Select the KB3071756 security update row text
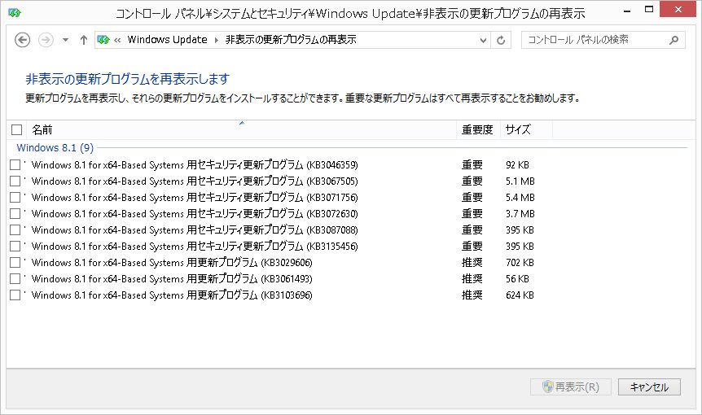Image resolution: width=702 pixels, height=415 pixels. 195,197
